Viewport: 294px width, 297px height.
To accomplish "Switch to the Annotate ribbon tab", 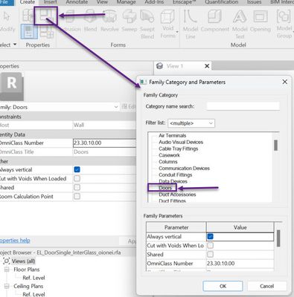I will pos(77,2).
